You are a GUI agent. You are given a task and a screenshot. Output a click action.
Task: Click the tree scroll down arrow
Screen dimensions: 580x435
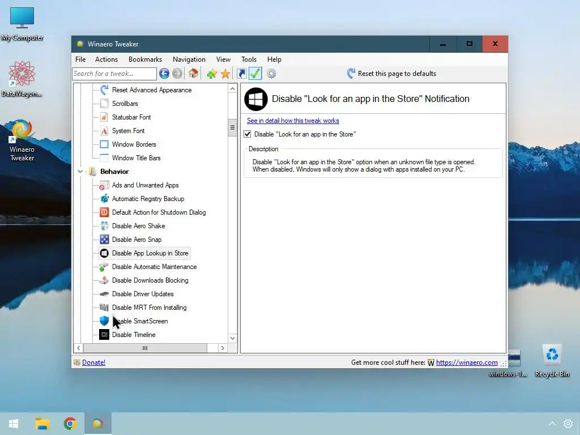pyautogui.click(x=232, y=338)
